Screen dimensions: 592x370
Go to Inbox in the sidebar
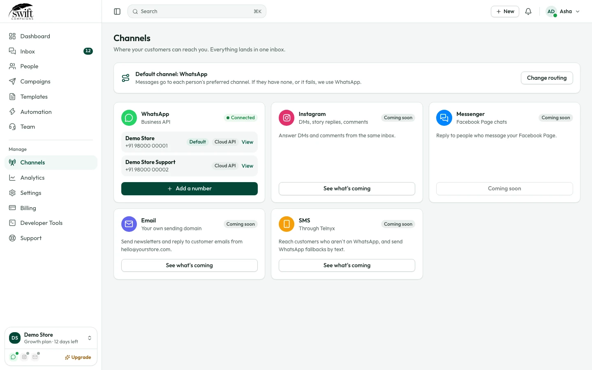(x=51, y=51)
